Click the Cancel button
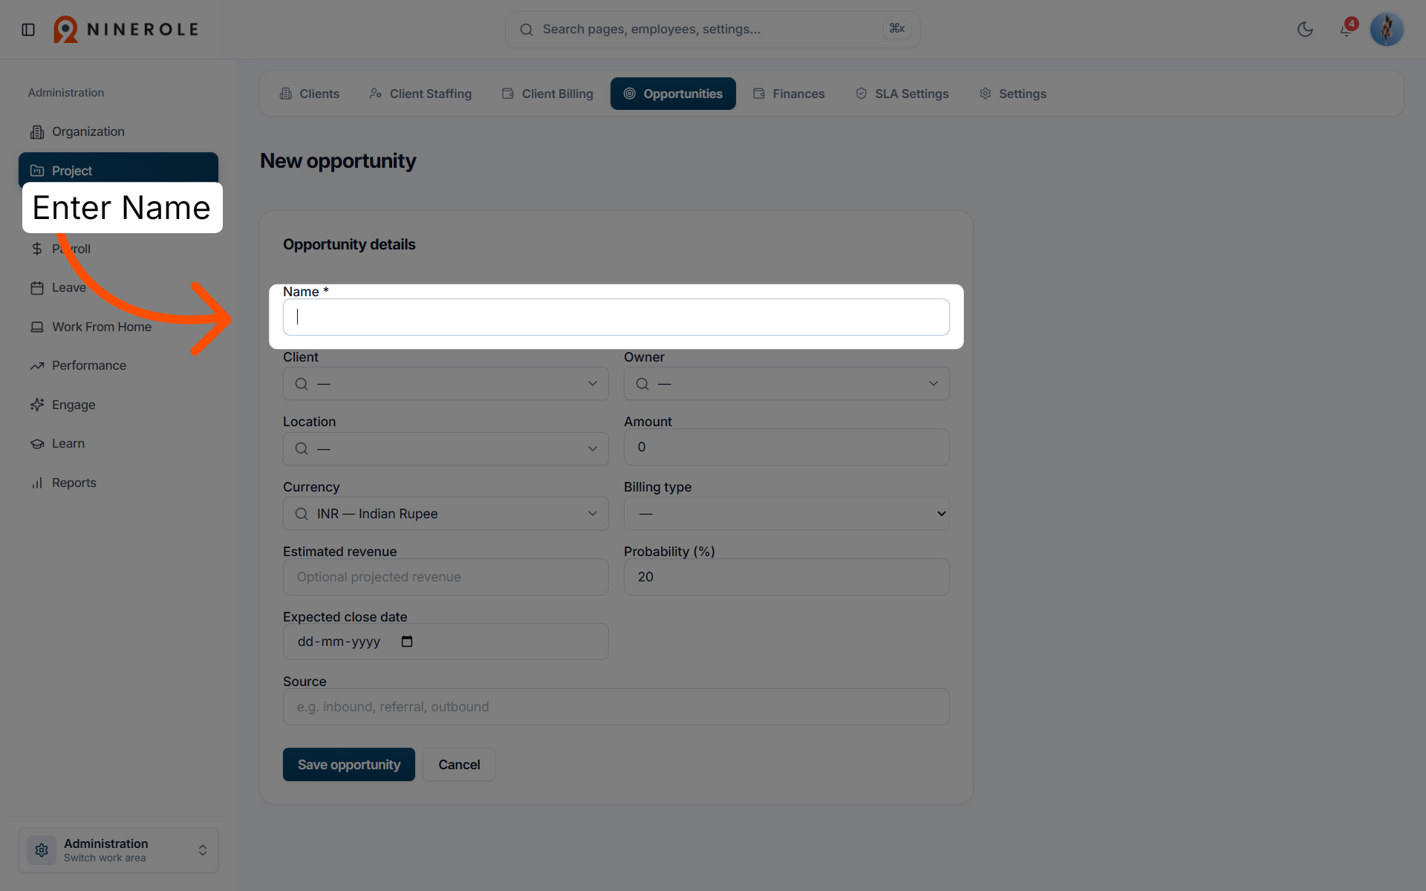Screen dimensions: 1426x891 [459, 765]
